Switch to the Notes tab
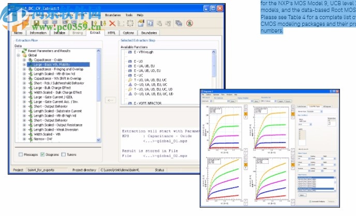This screenshot has width=356, height=216. (x=19, y=33)
